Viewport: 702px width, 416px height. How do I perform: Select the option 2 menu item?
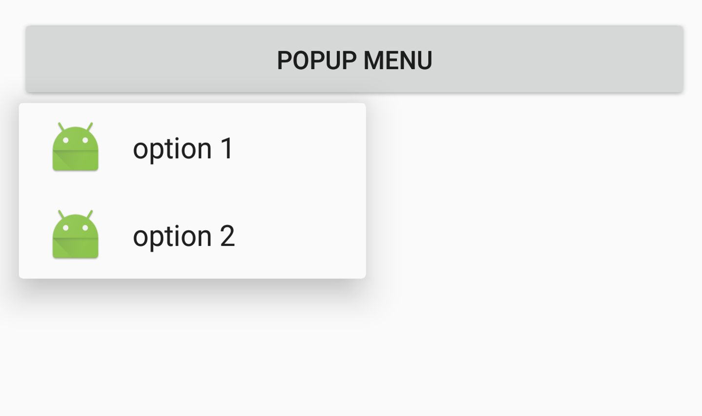pos(183,236)
